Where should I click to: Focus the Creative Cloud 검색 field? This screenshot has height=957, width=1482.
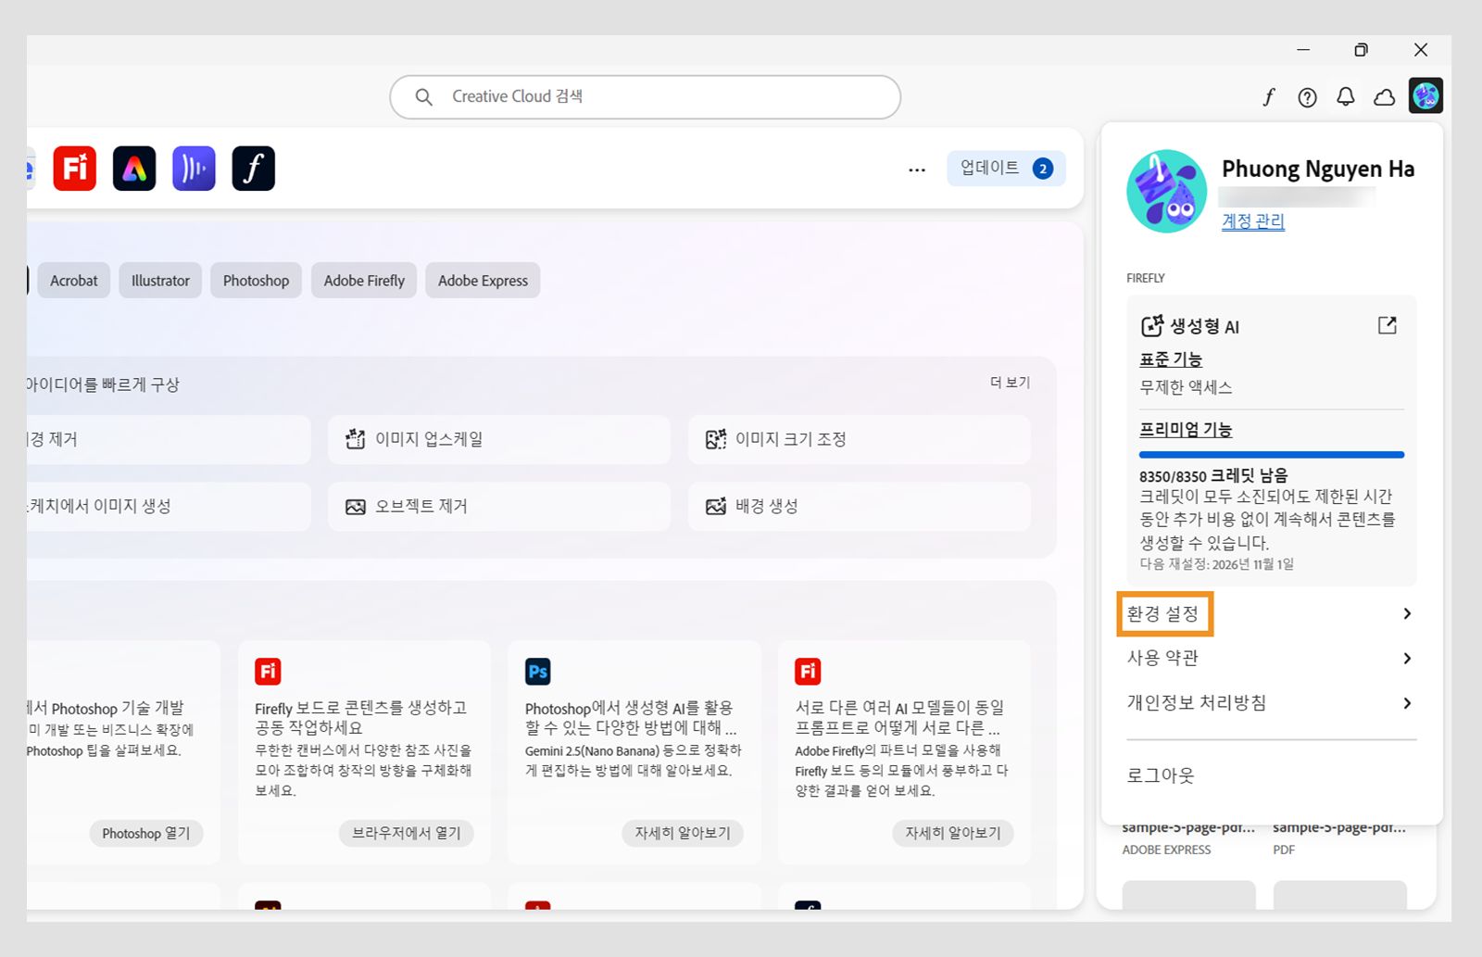pos(646,97)
